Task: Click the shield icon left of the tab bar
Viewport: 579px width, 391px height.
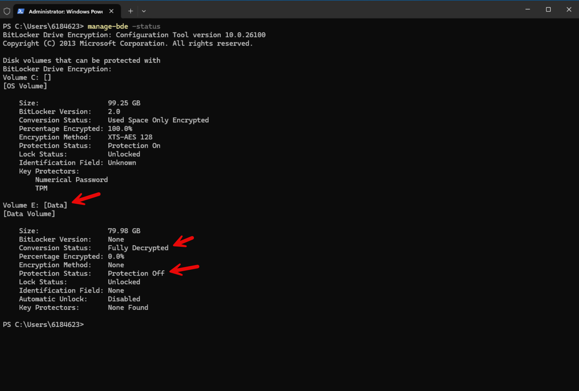Action: 7,11
